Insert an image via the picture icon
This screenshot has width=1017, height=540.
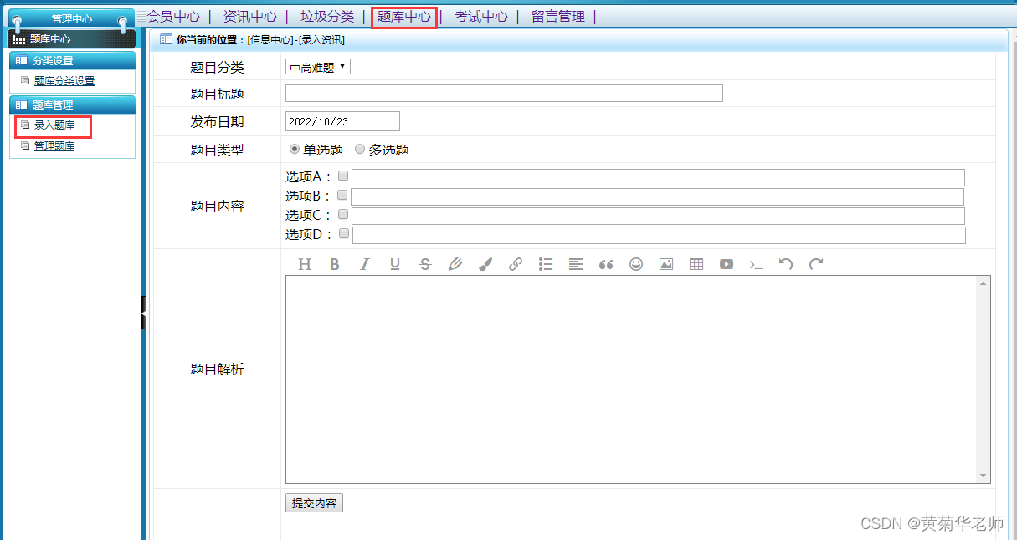point(665,264)
